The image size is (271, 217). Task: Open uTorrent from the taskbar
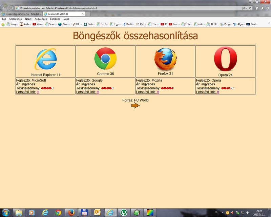point(124,213)
